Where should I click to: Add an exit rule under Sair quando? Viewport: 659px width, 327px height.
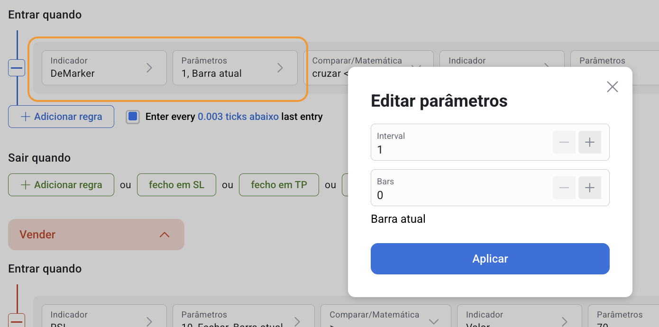point(61,185)
